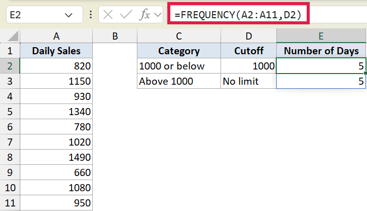Image resolution: width=367 pixels, height=211 pixels.
Task: Select the cell containing 1340
Action: tap(56, 112)
